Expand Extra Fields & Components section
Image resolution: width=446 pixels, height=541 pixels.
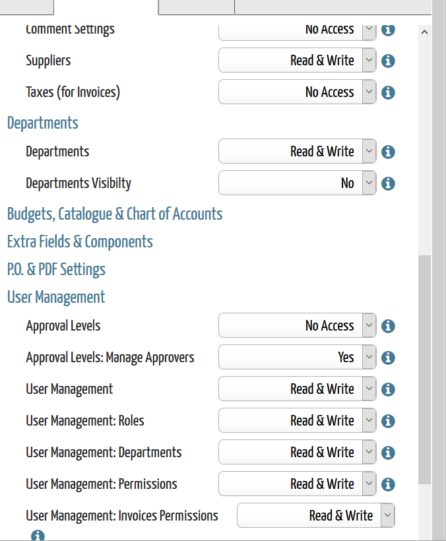80,241
